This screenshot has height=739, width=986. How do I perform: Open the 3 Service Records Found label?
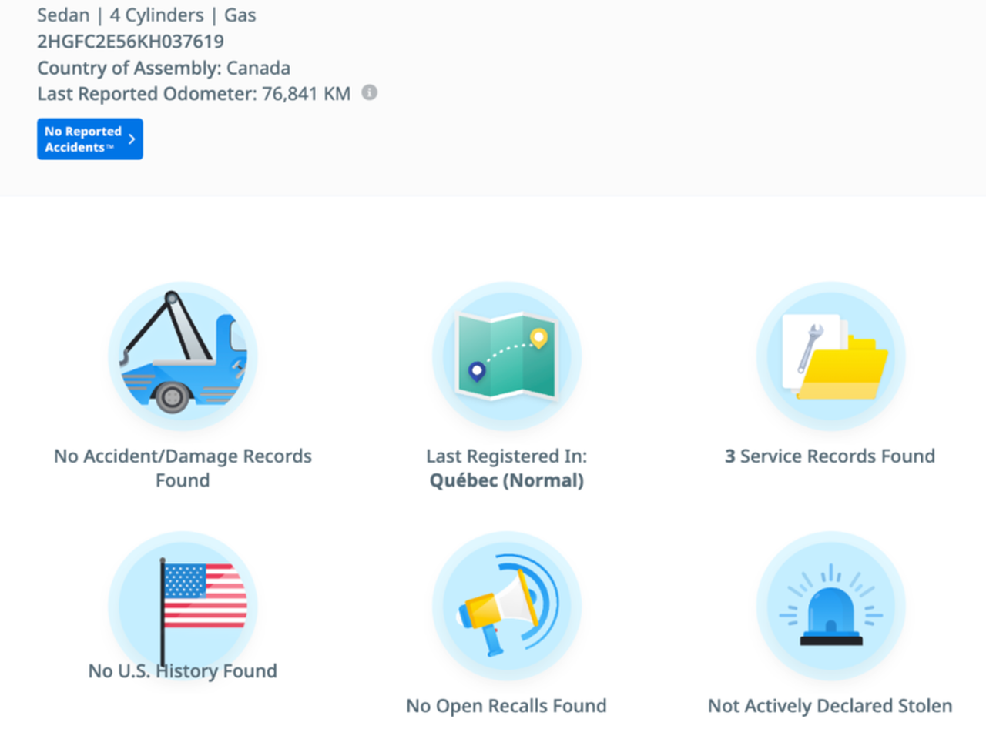click(830, 456)
